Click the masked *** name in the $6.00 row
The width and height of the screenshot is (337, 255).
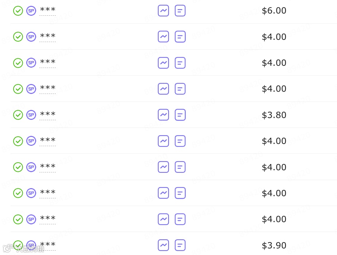tap(47, 11)
